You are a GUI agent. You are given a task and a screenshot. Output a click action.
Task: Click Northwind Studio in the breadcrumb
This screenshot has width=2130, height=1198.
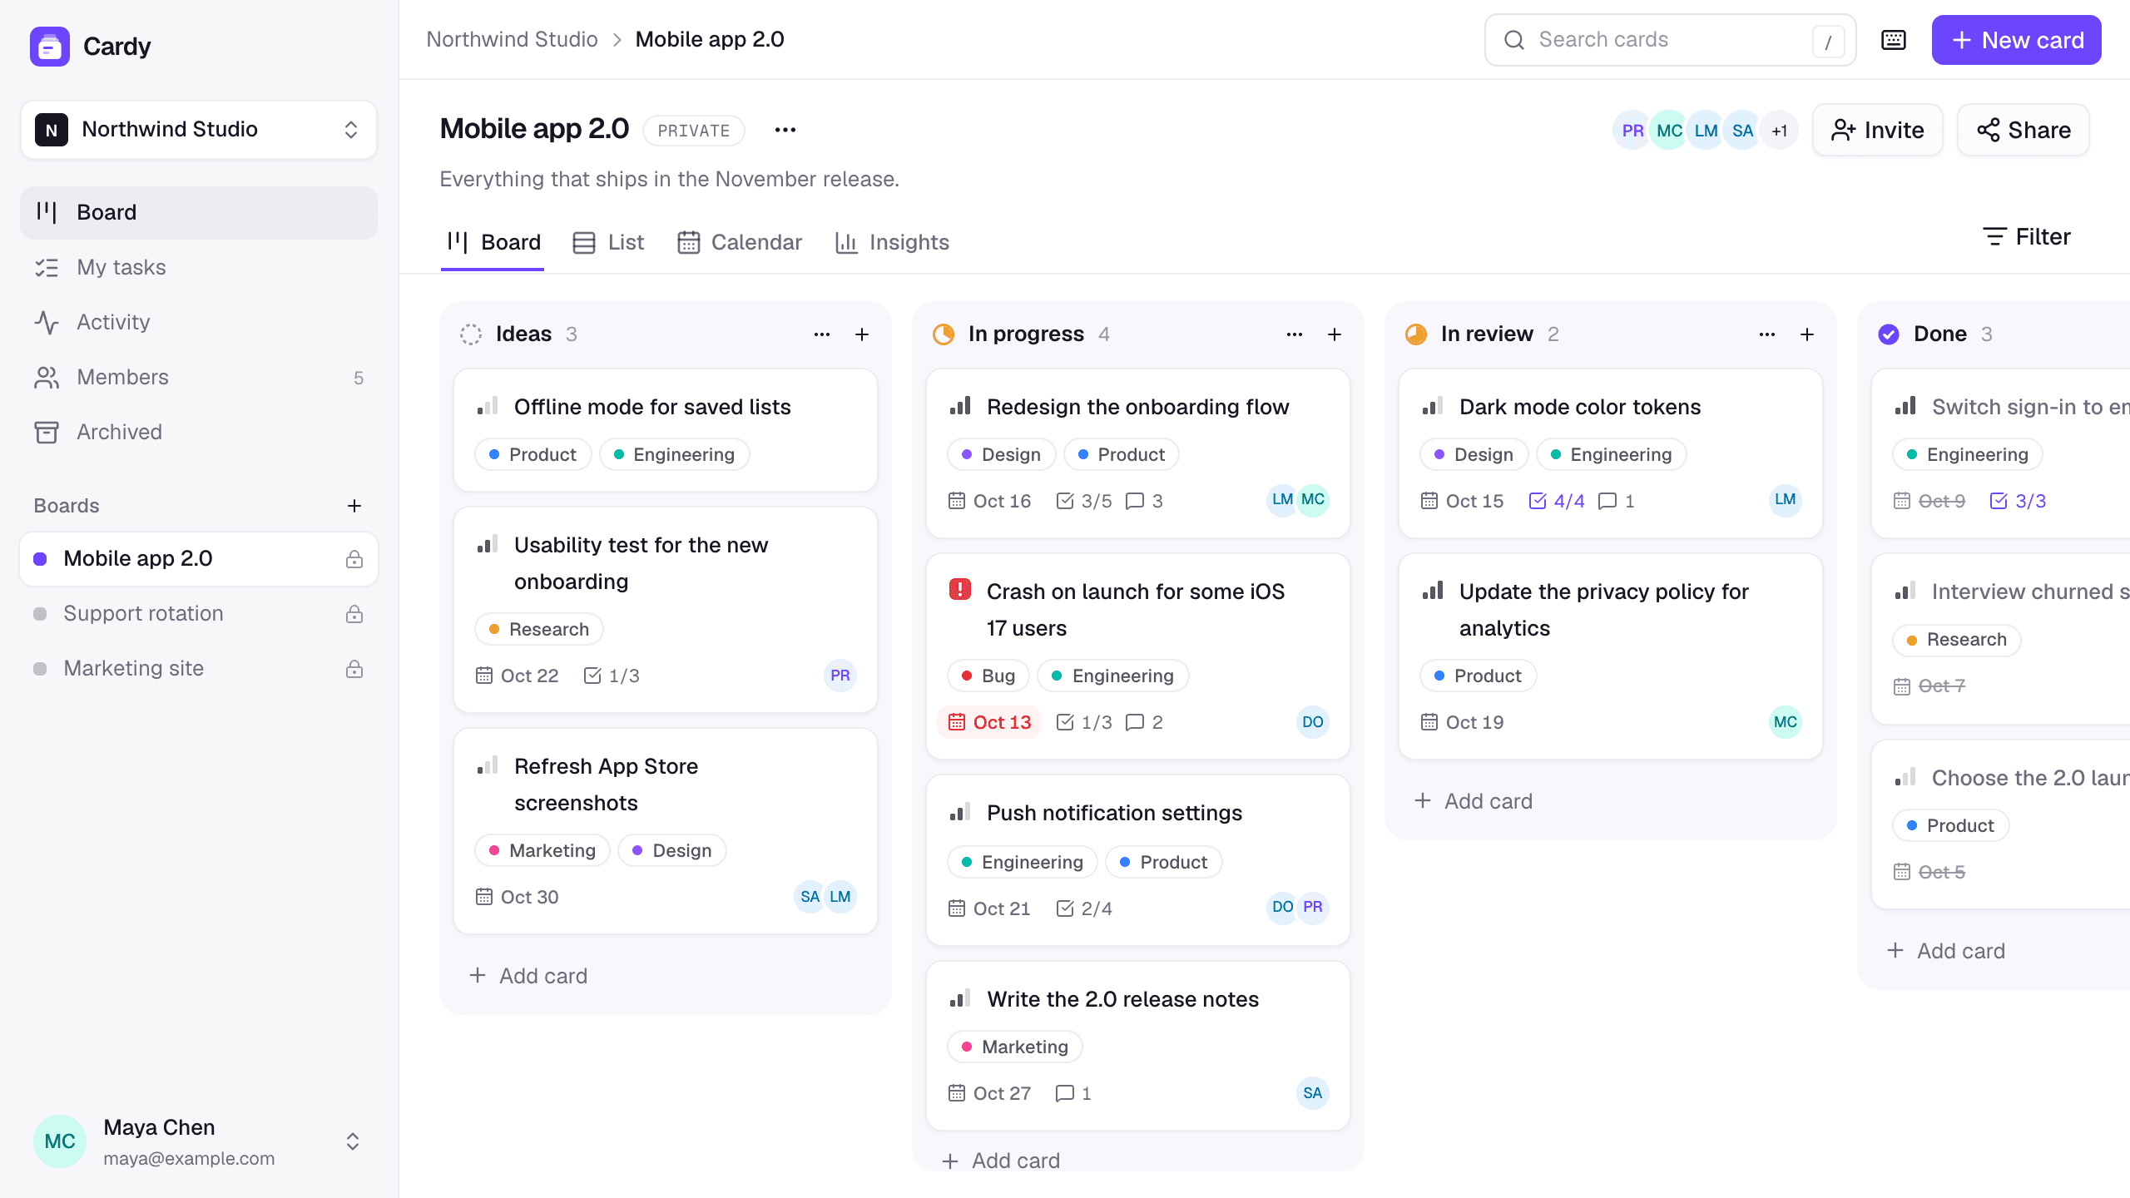pos(512,40)
